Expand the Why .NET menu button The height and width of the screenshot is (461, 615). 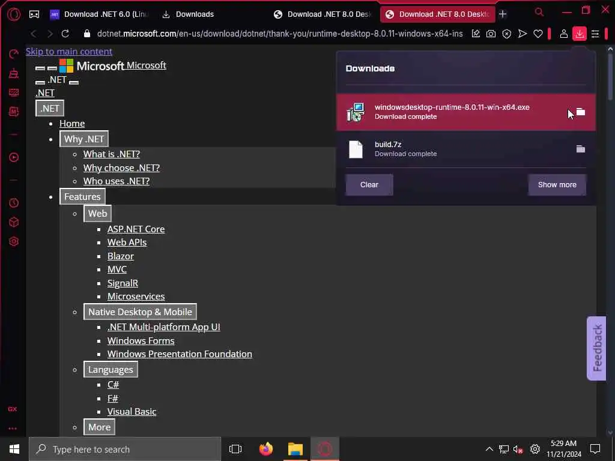coord(84,139)
